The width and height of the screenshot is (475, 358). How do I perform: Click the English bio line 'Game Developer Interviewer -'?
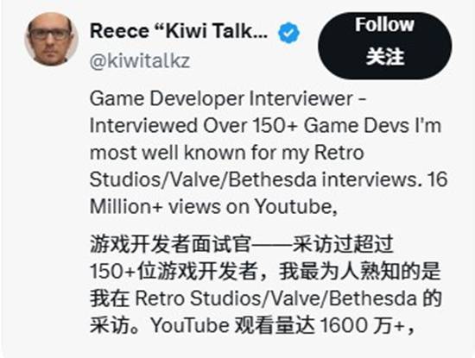click(228, 99)
